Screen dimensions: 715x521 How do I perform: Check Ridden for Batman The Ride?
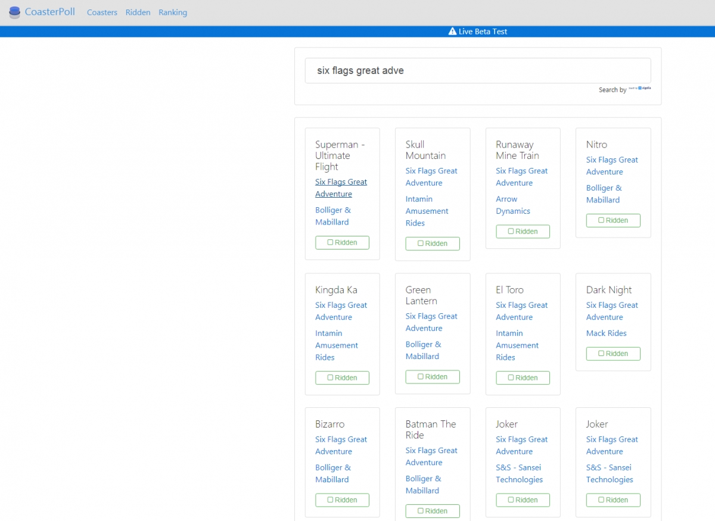(x=433, y=511)
